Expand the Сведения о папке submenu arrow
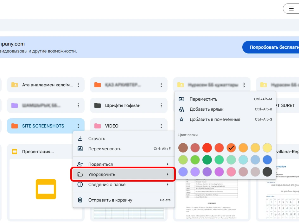Screen dimensions: 299x224 168,184
